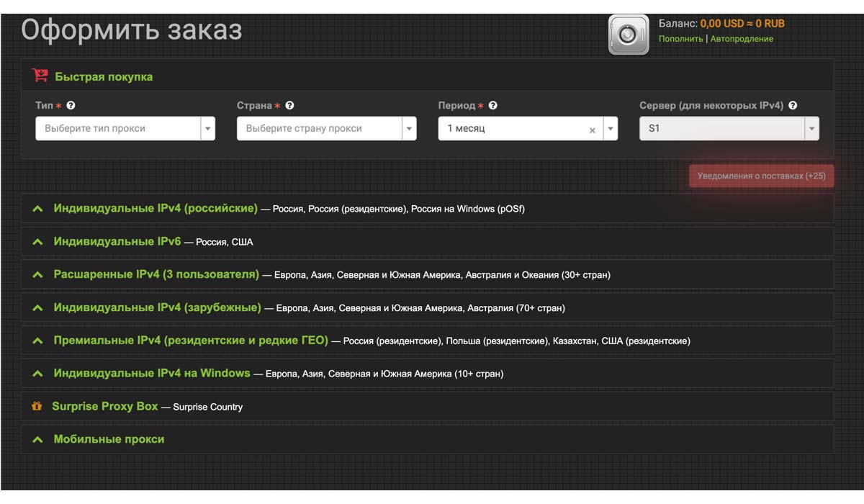Click help icon next to Страна label
This screenshot has height=504, width=864.
(x=289, y=105)
